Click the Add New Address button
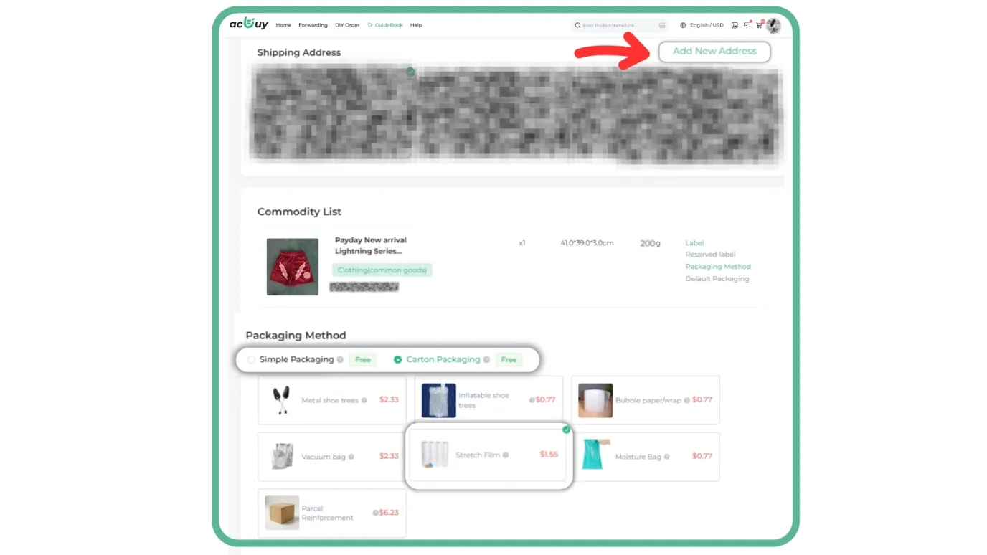Viewport: 987px width, 555px height. pyautogui.click(x=714, y=52)
